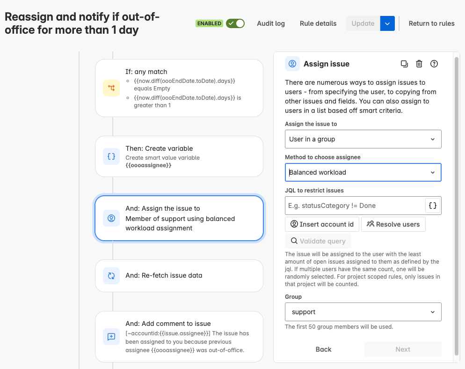
Task: Click the duplicate component icon
Action: point(405,64)
